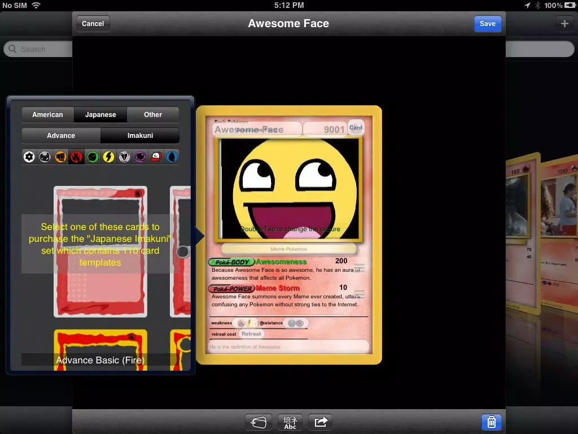Image resolution: width=578 pixels, height=434 pixels.
Task: Select the Darkness type icon
Action: pos(45,157)
